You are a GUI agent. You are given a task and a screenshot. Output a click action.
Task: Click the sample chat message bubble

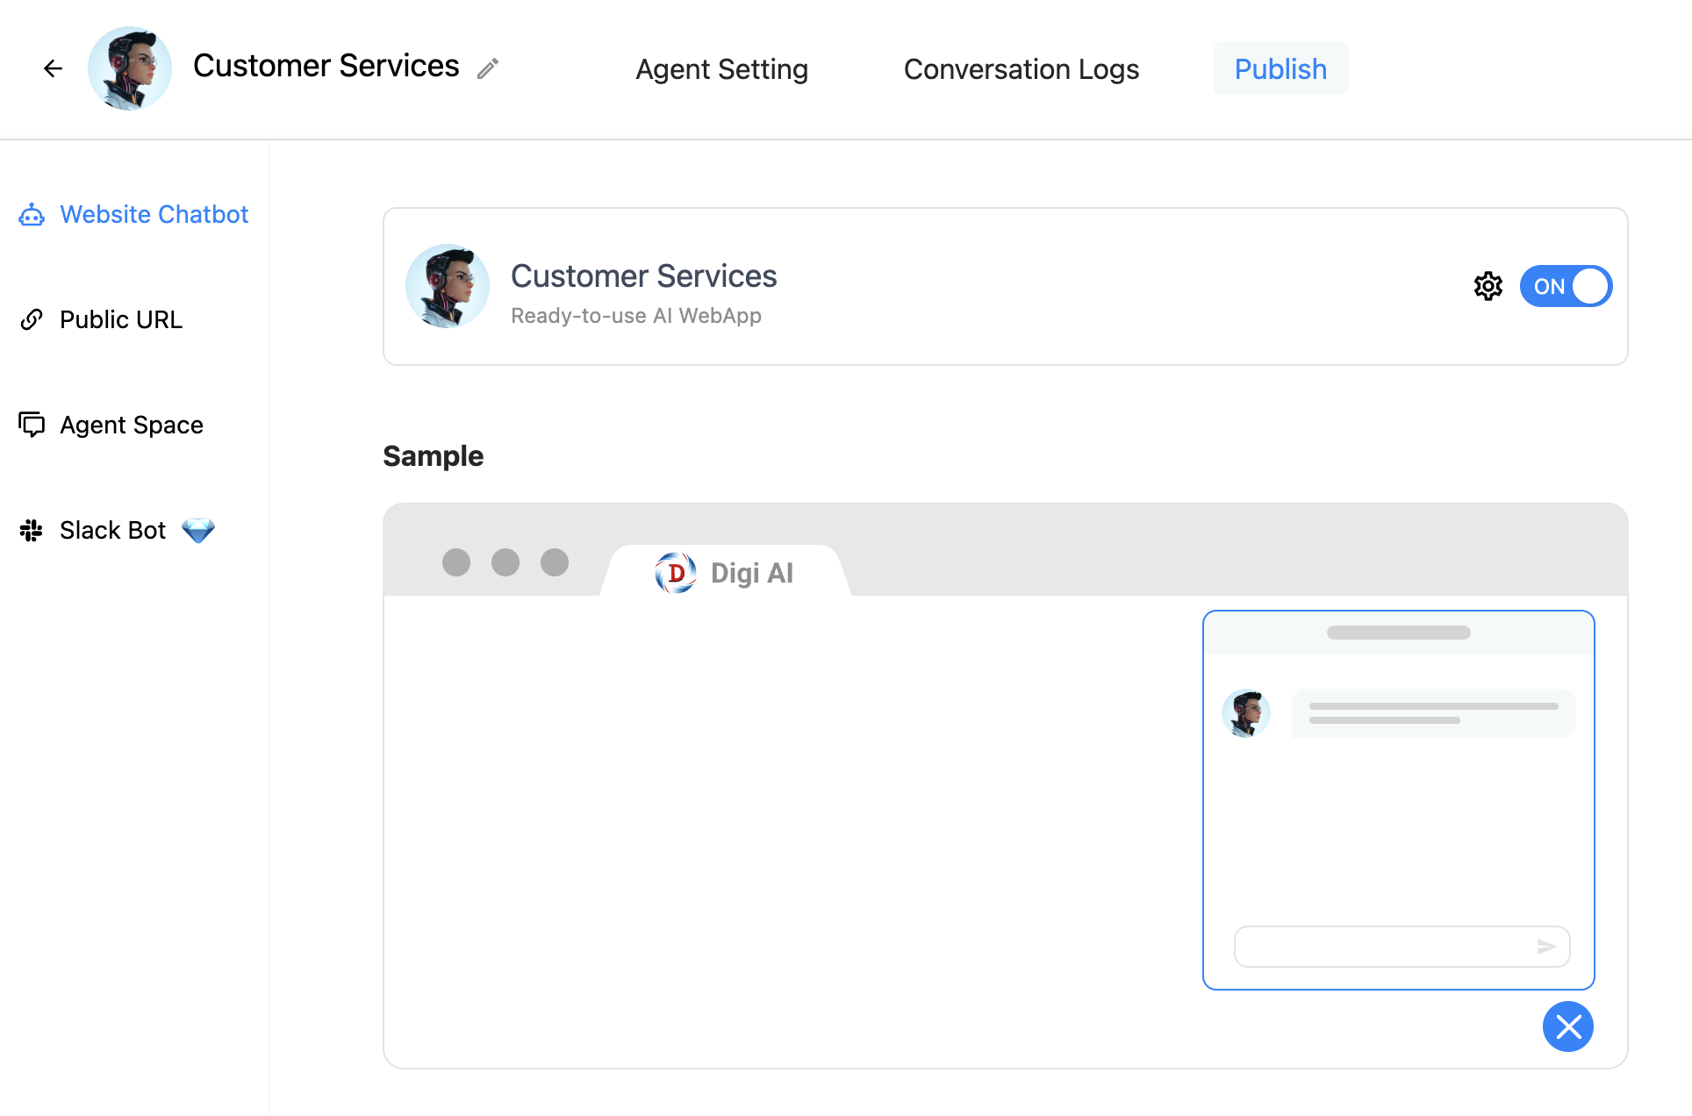pyautogui.click(x=1434, y=713)
